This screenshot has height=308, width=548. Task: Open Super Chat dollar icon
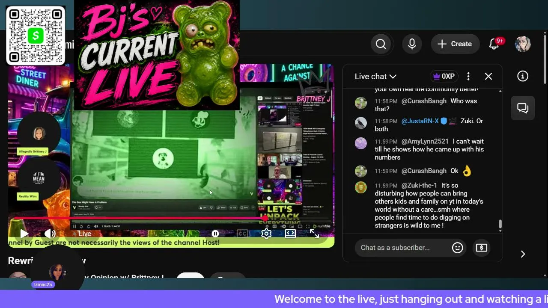pyautogui.click(x=482, y=248)
